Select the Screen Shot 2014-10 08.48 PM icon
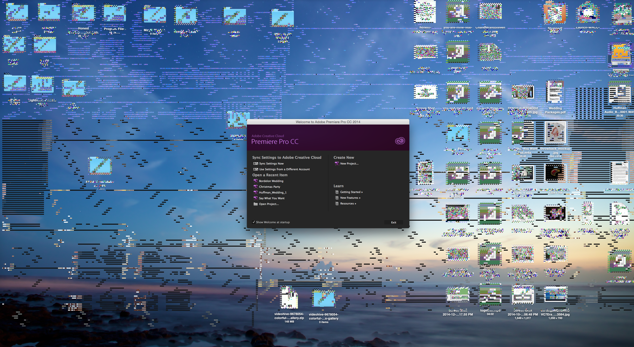Image resolution: width=634 pixels, height=347 pixels. tap(523, 295)
